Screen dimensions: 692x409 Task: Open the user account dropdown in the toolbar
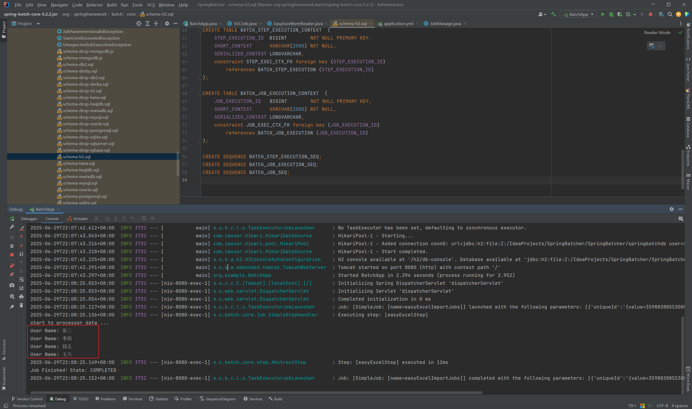[x=542, y=14]
